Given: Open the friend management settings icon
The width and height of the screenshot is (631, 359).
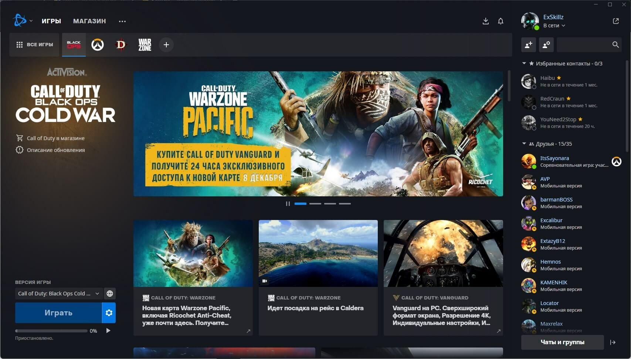Looking at the screenshot, I should click(546, 45).
